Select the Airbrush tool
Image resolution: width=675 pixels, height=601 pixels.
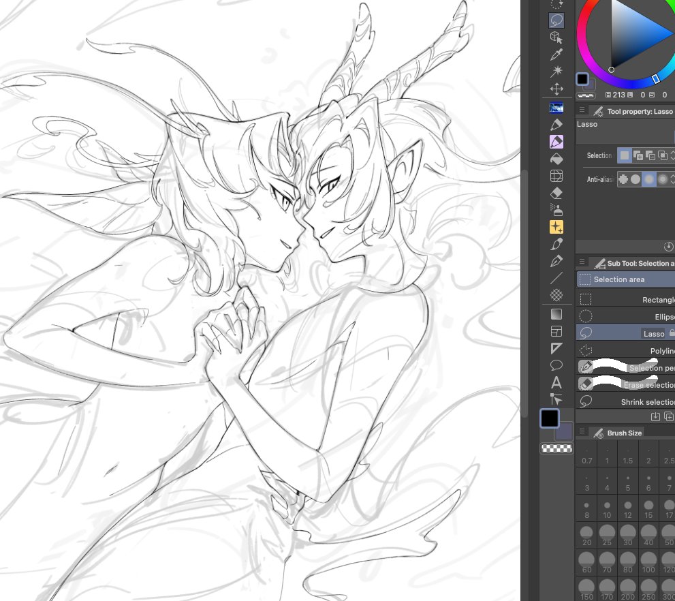point(556,209)
